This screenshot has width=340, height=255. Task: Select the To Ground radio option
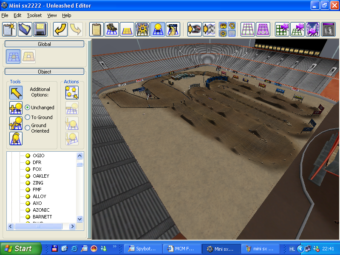pyautogui.click(x=28, y=117)
